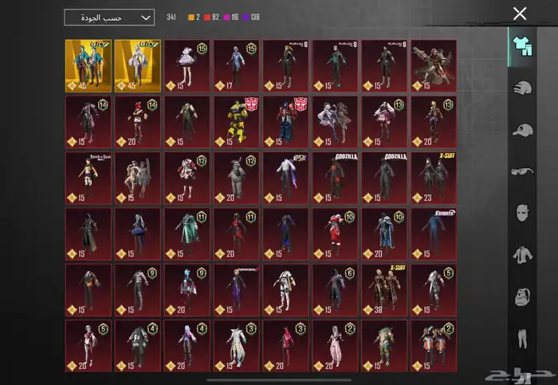
Task: Close the inventory with the X
Action: click(x=520, y=14)
